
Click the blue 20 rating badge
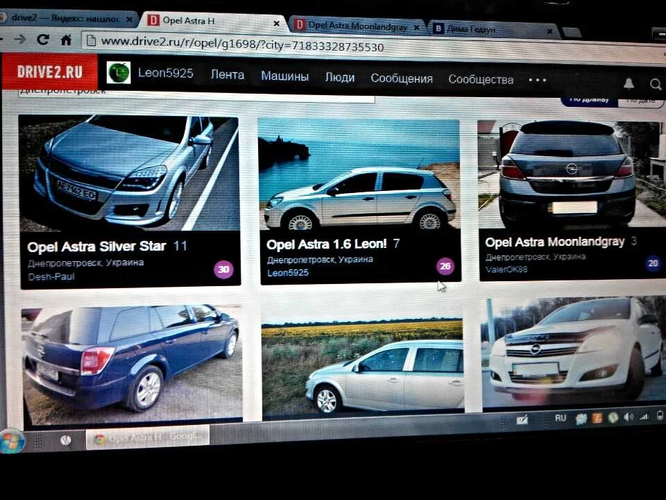[654, 263]
